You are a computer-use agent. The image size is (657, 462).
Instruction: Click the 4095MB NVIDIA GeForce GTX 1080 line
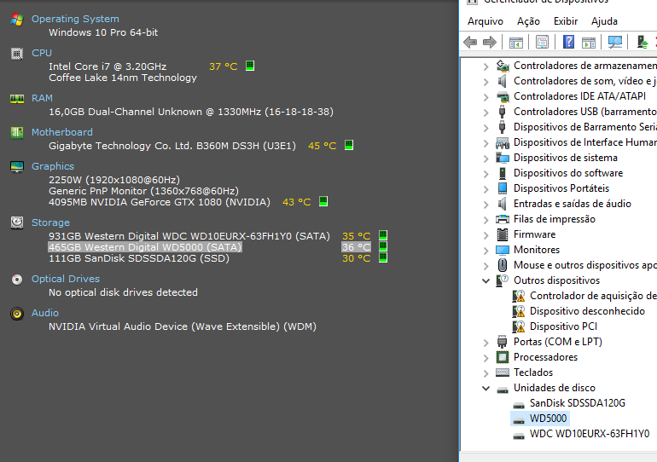tap(160, 202)
